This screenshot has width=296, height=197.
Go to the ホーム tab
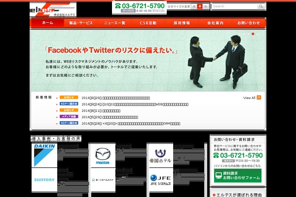(x=47, y=23)
